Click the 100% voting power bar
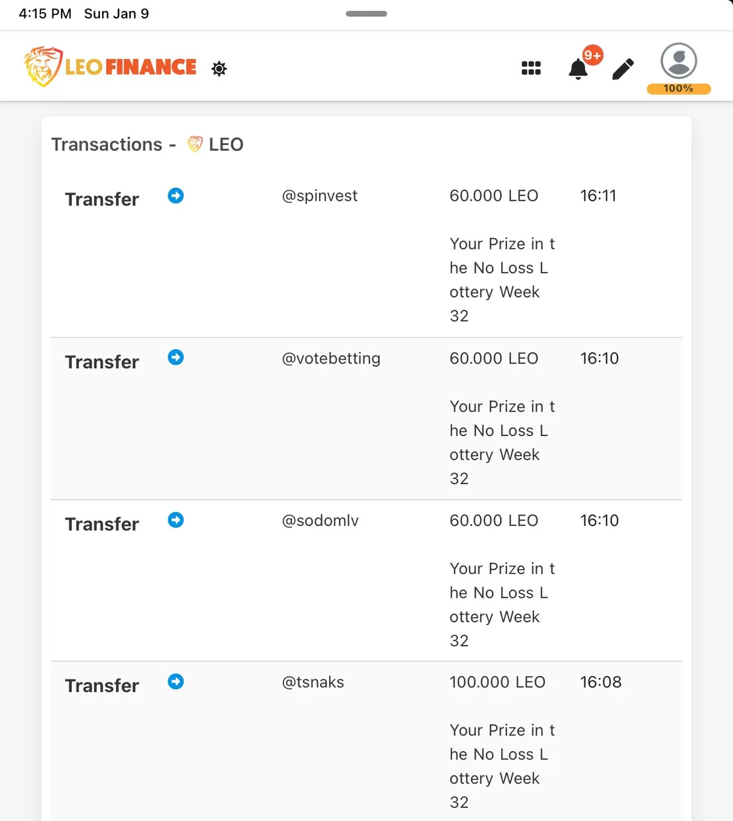733x821 pixels. coord(678,89)
